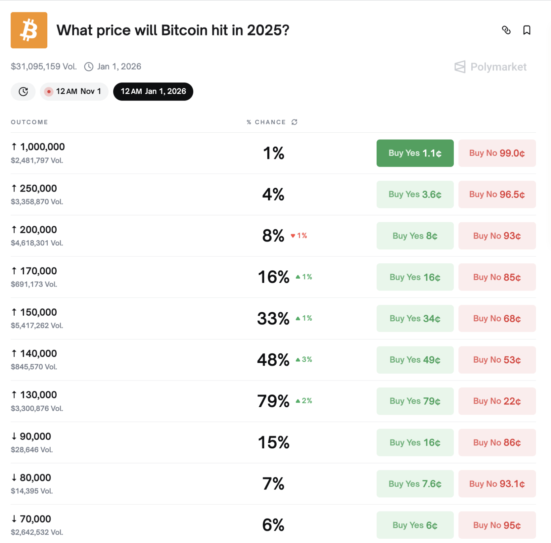Open the time-range history icon on the left pill
This screenshot has width=551, height=543.
pyautogui.click(x=23, y=91)
